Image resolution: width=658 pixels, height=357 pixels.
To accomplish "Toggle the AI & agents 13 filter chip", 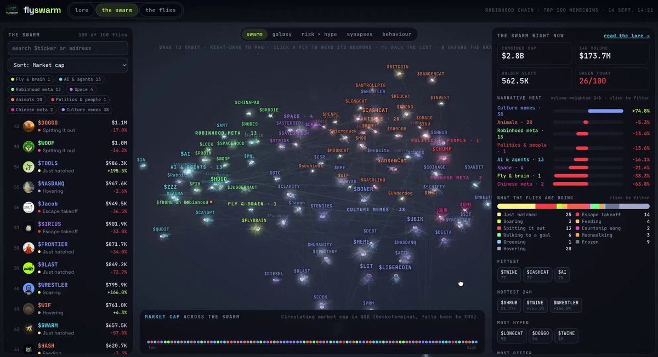I will (80, 79).
